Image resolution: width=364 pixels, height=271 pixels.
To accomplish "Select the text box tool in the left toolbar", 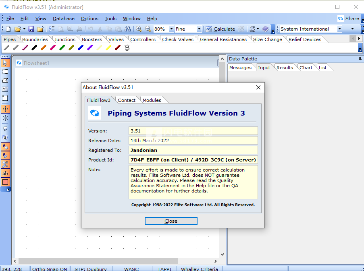I will (x=5, y=89).
